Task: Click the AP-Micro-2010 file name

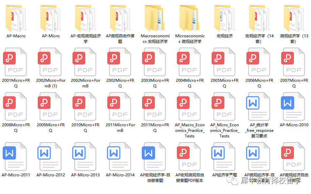Action: pyautogui.click(x=294, y=125)
